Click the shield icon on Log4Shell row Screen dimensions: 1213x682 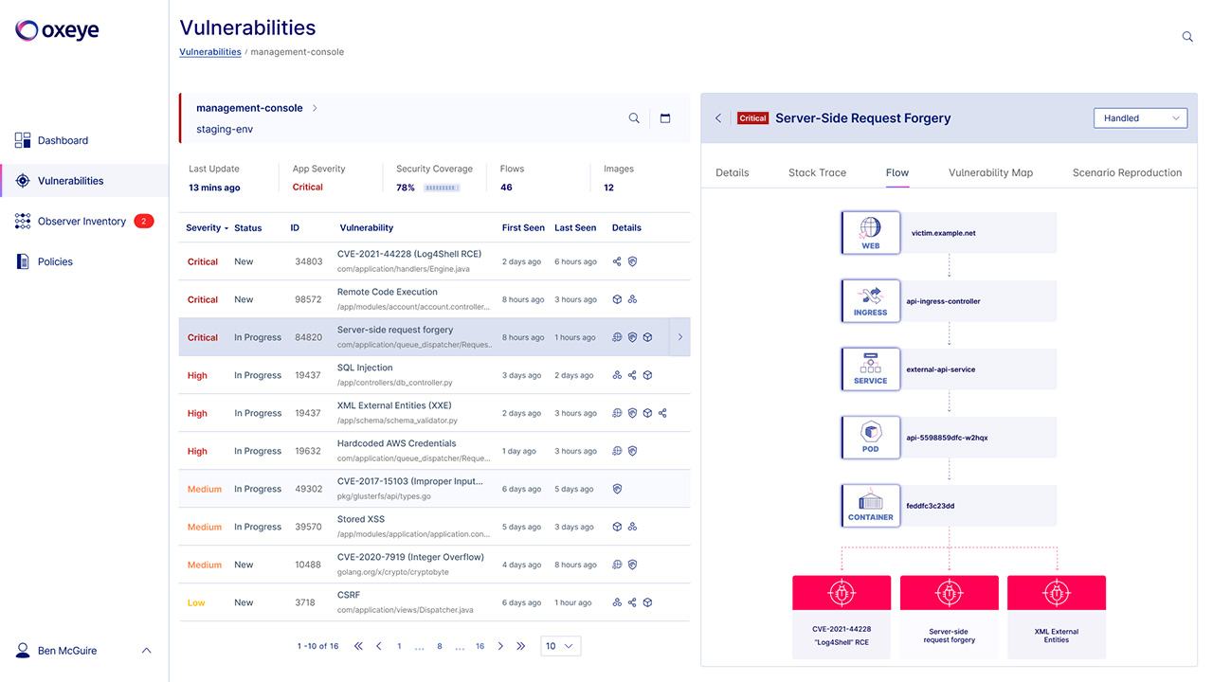[x=632, y=261]
